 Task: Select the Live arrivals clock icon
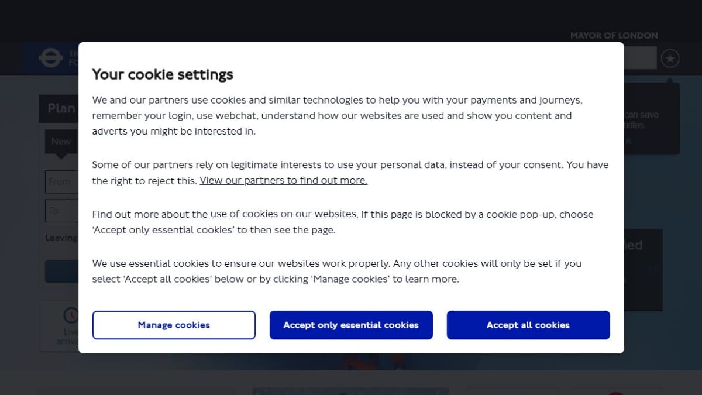[71, 316]
